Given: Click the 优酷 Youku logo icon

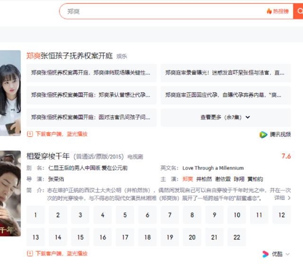Looking at the screenshot, I should pyautogui.click(x=265, y=254).
